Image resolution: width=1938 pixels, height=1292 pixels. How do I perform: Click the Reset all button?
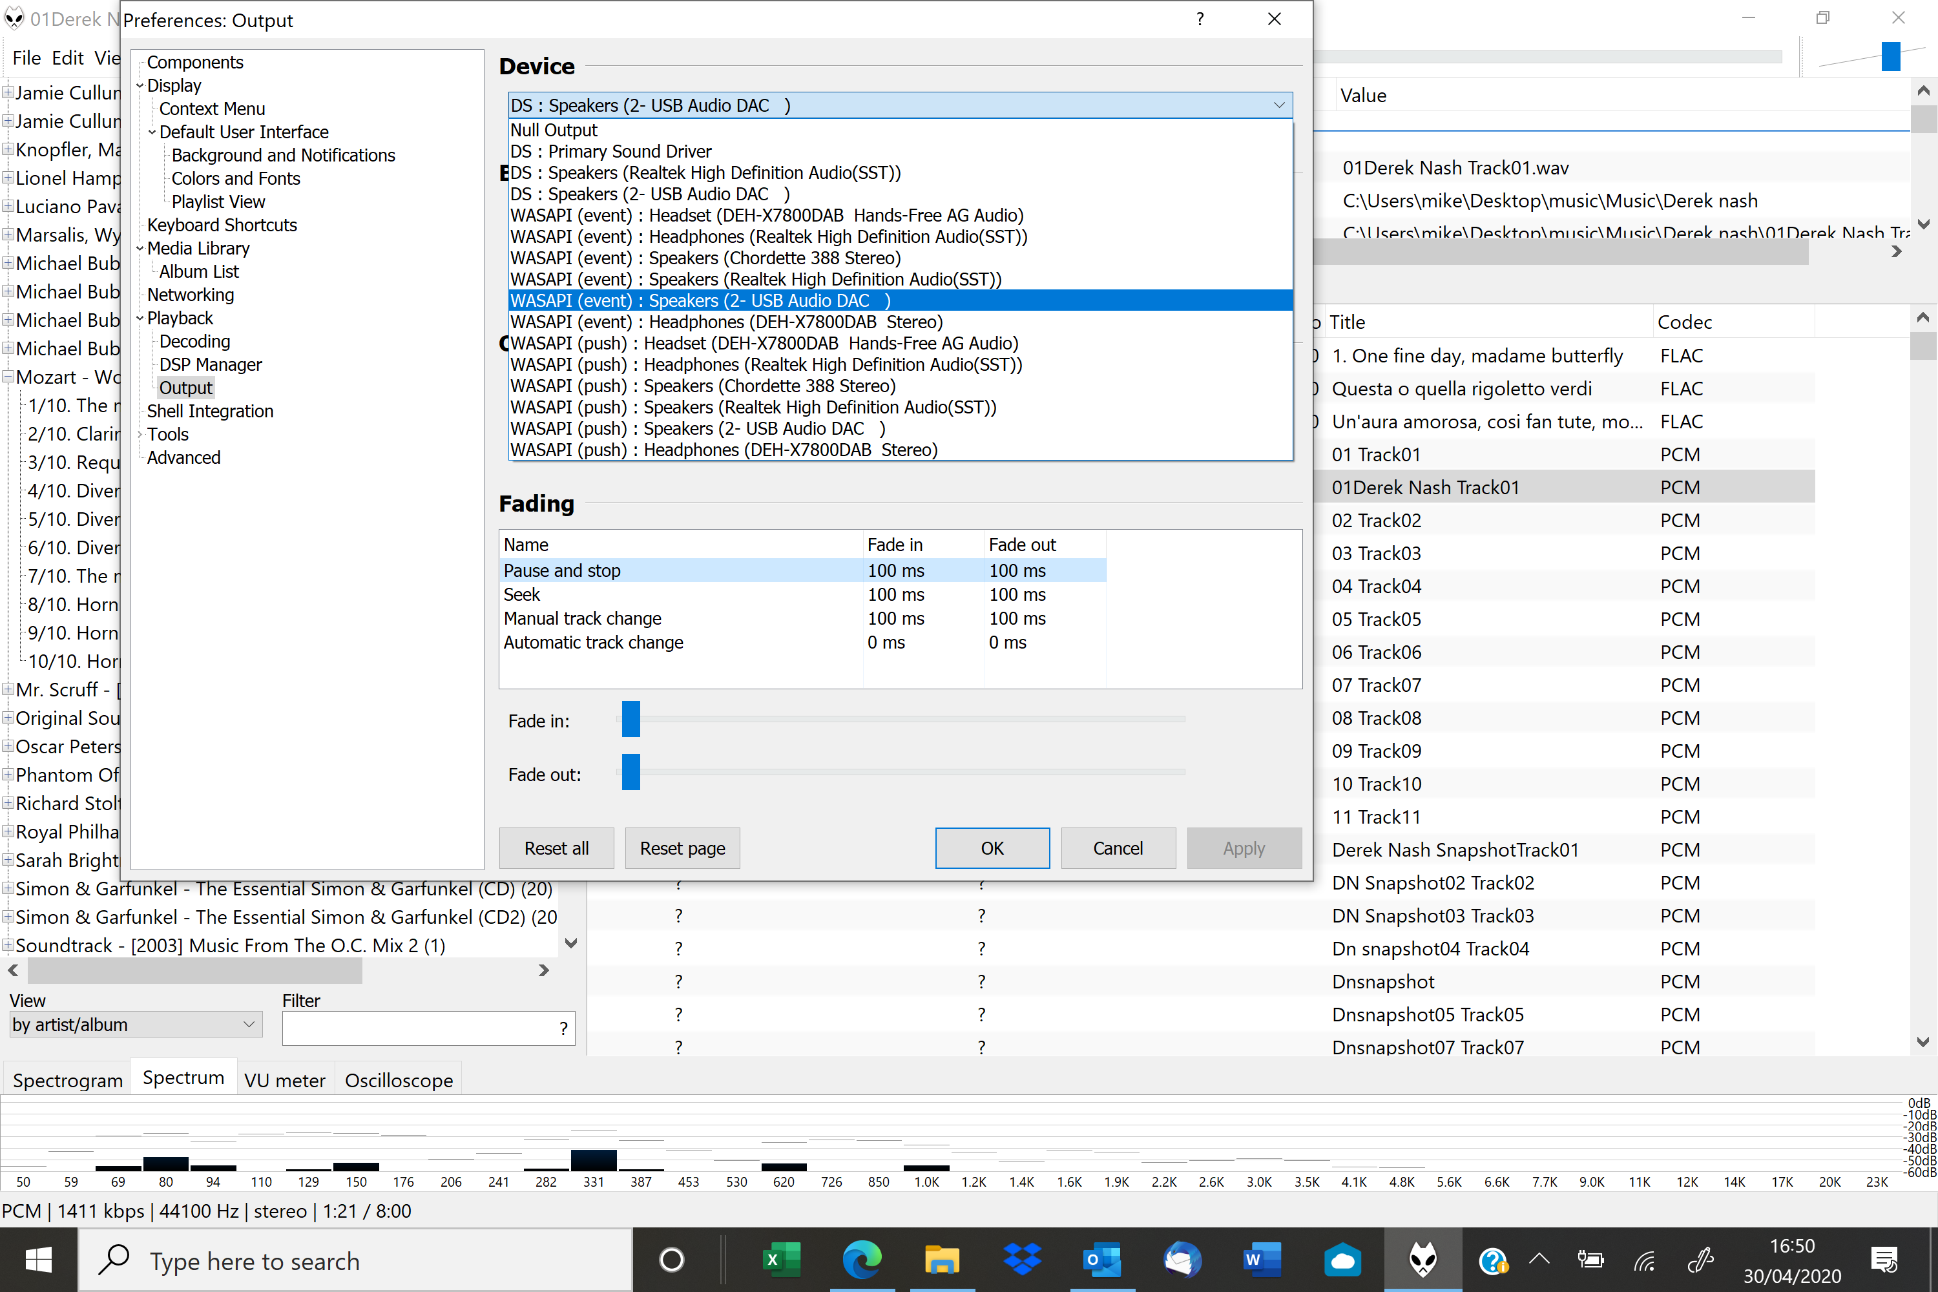pyautogui.click(x=556, y=848)
